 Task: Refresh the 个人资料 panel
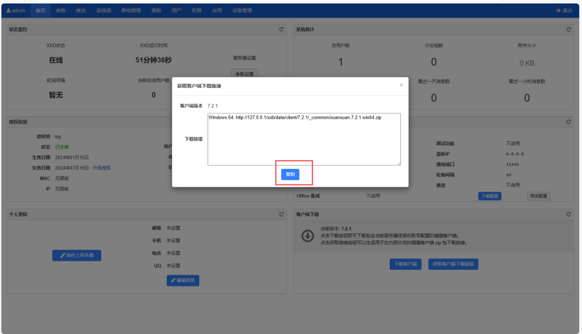[282, 214]
